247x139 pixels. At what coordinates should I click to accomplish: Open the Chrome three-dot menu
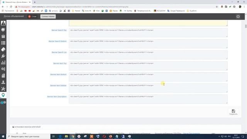pos(244,7)
